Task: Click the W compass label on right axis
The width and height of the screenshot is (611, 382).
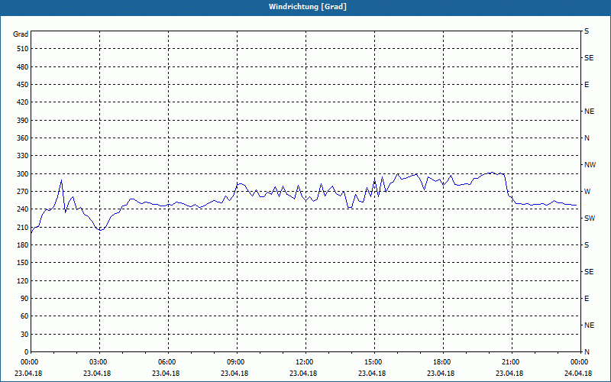Action: click(x=587, y=192)
